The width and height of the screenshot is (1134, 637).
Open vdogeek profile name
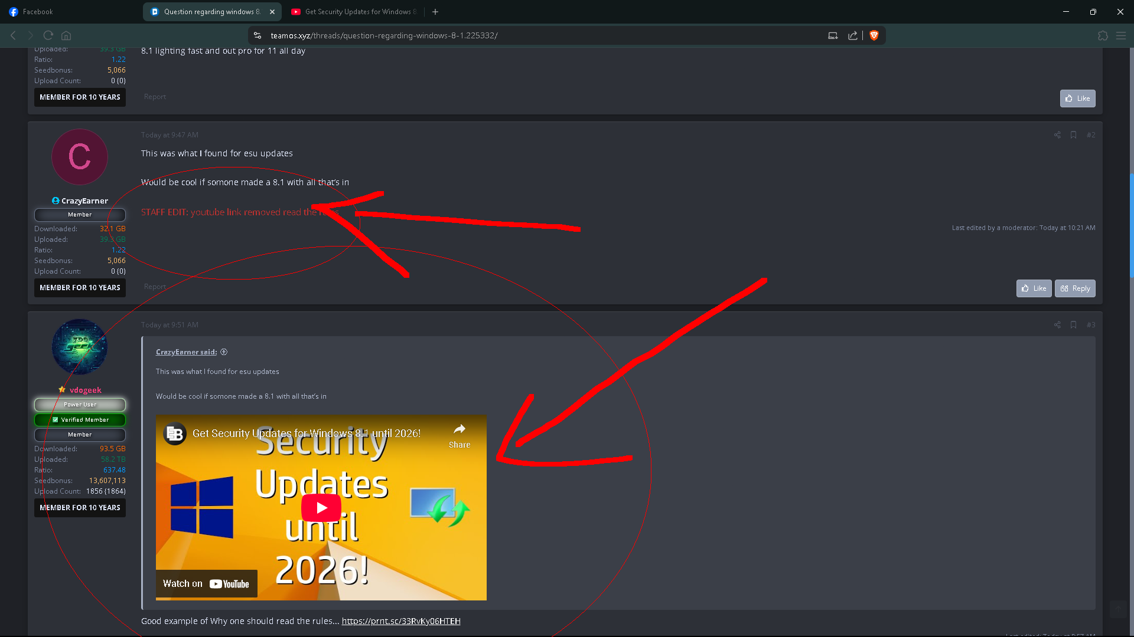[86, 390]
